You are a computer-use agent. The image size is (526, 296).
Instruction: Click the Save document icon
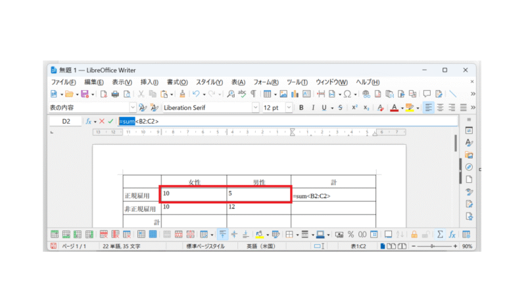click(85, 94)
